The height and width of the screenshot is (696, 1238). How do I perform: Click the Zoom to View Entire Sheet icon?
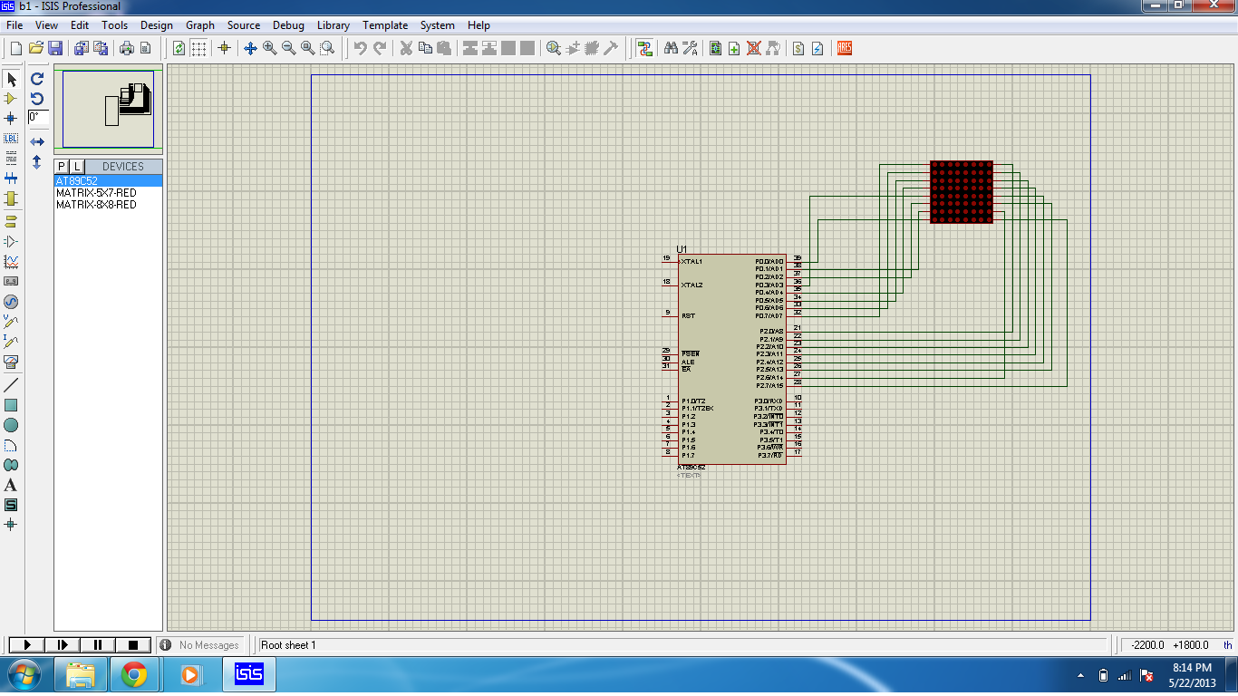pyautogui.click(x=308, y=48)
